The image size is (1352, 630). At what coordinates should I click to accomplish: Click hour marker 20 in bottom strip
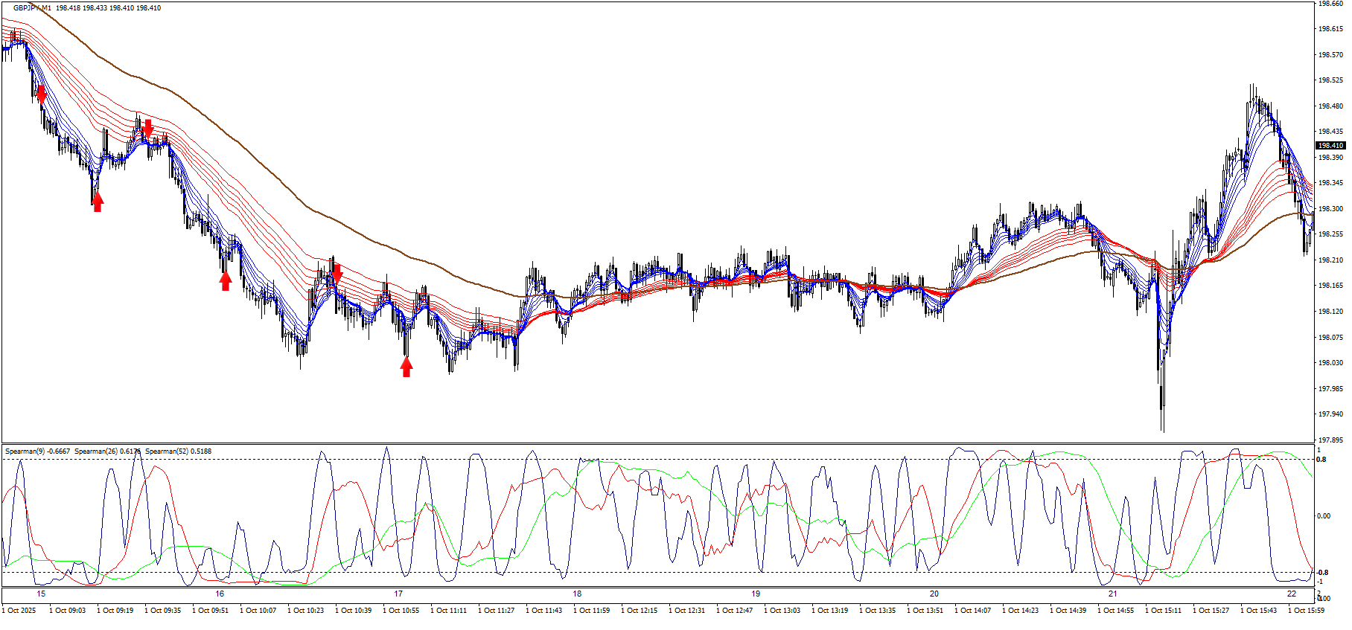[934, 594]
